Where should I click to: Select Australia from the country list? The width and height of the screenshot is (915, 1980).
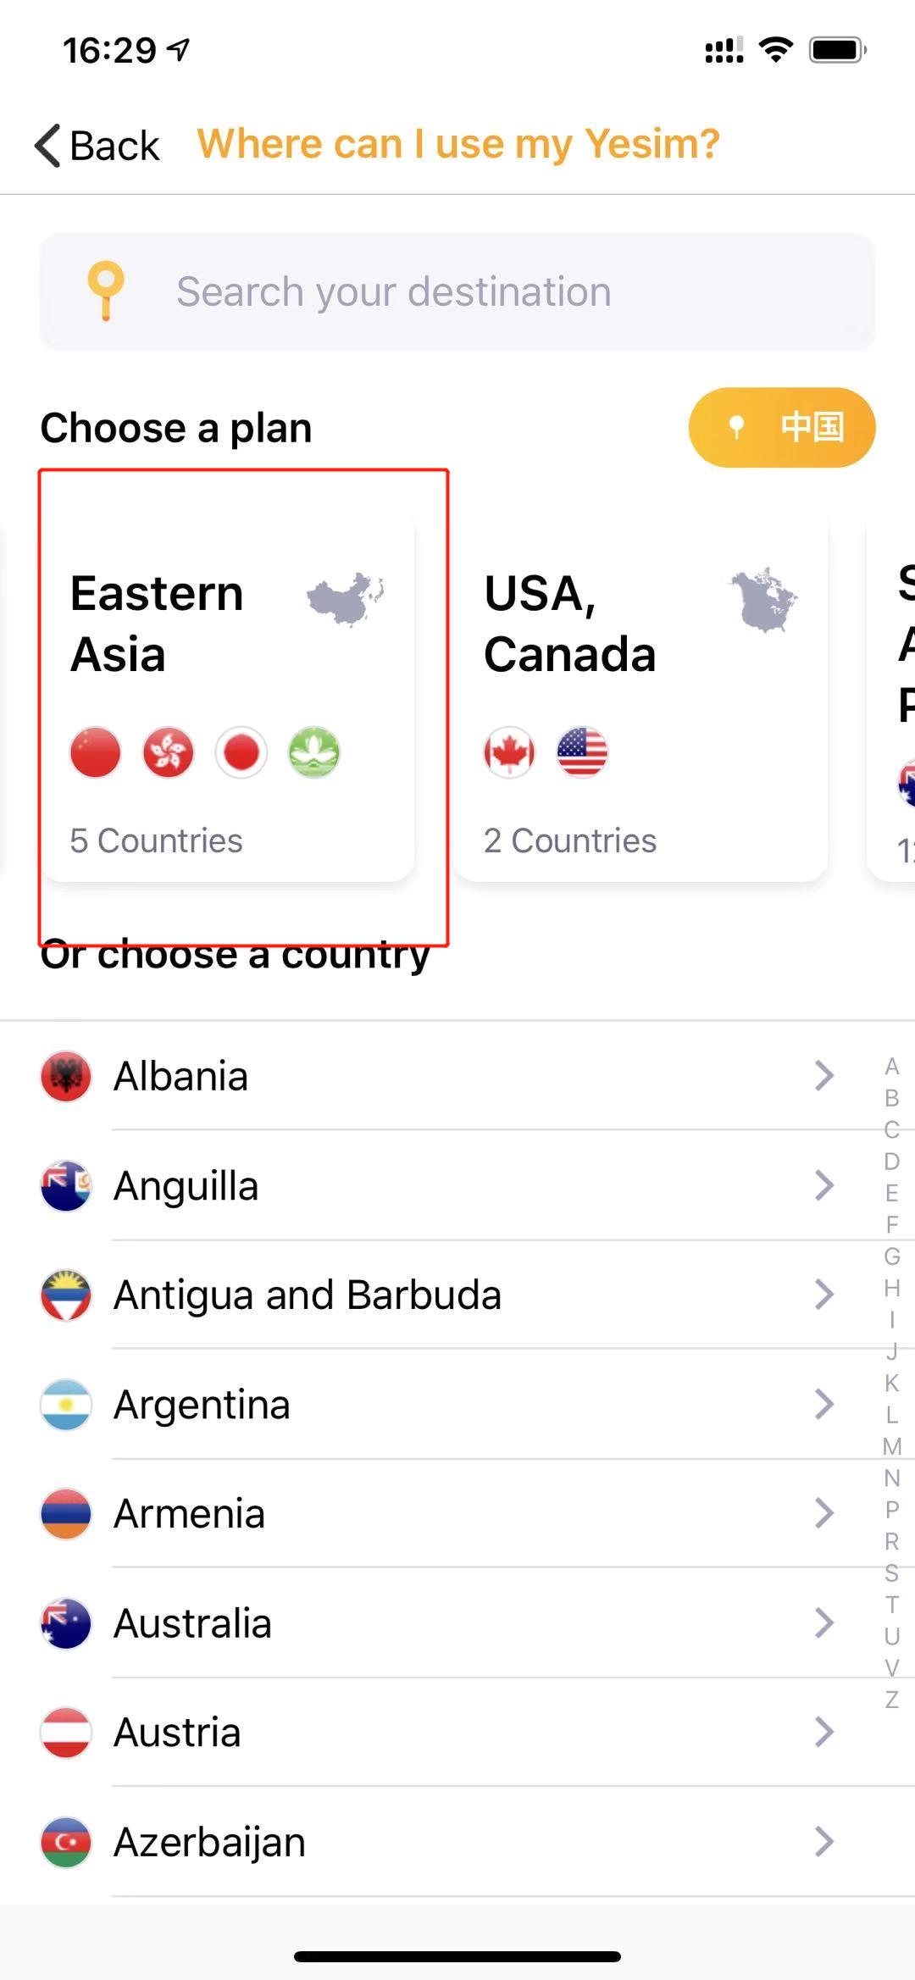(x=193, y=1623)
